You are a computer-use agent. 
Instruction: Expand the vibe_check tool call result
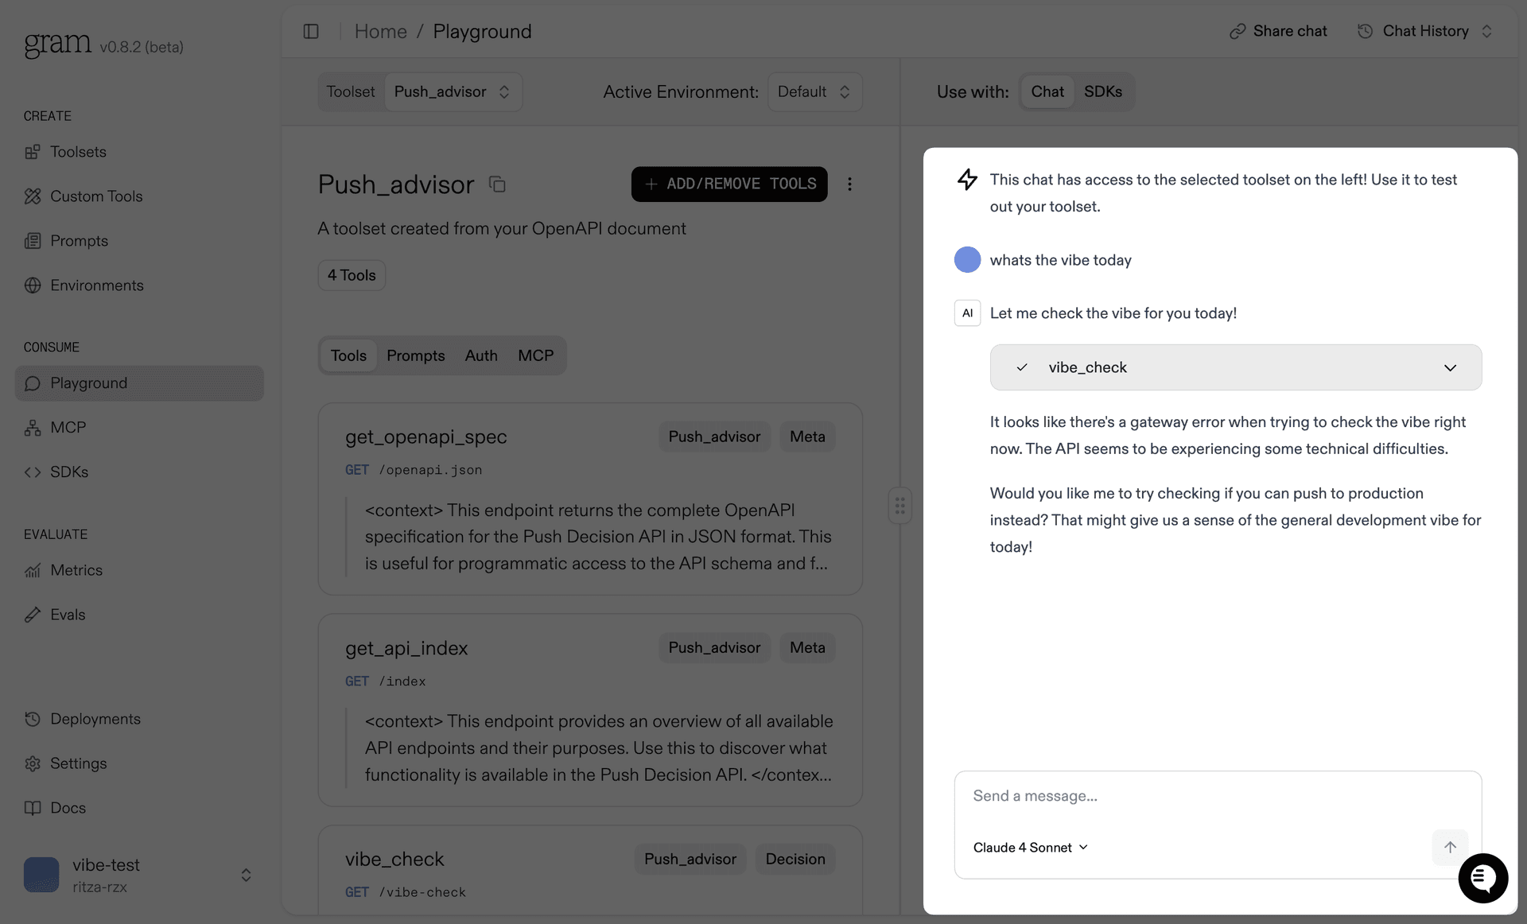pyautogui.click(x=1449, y=367)
